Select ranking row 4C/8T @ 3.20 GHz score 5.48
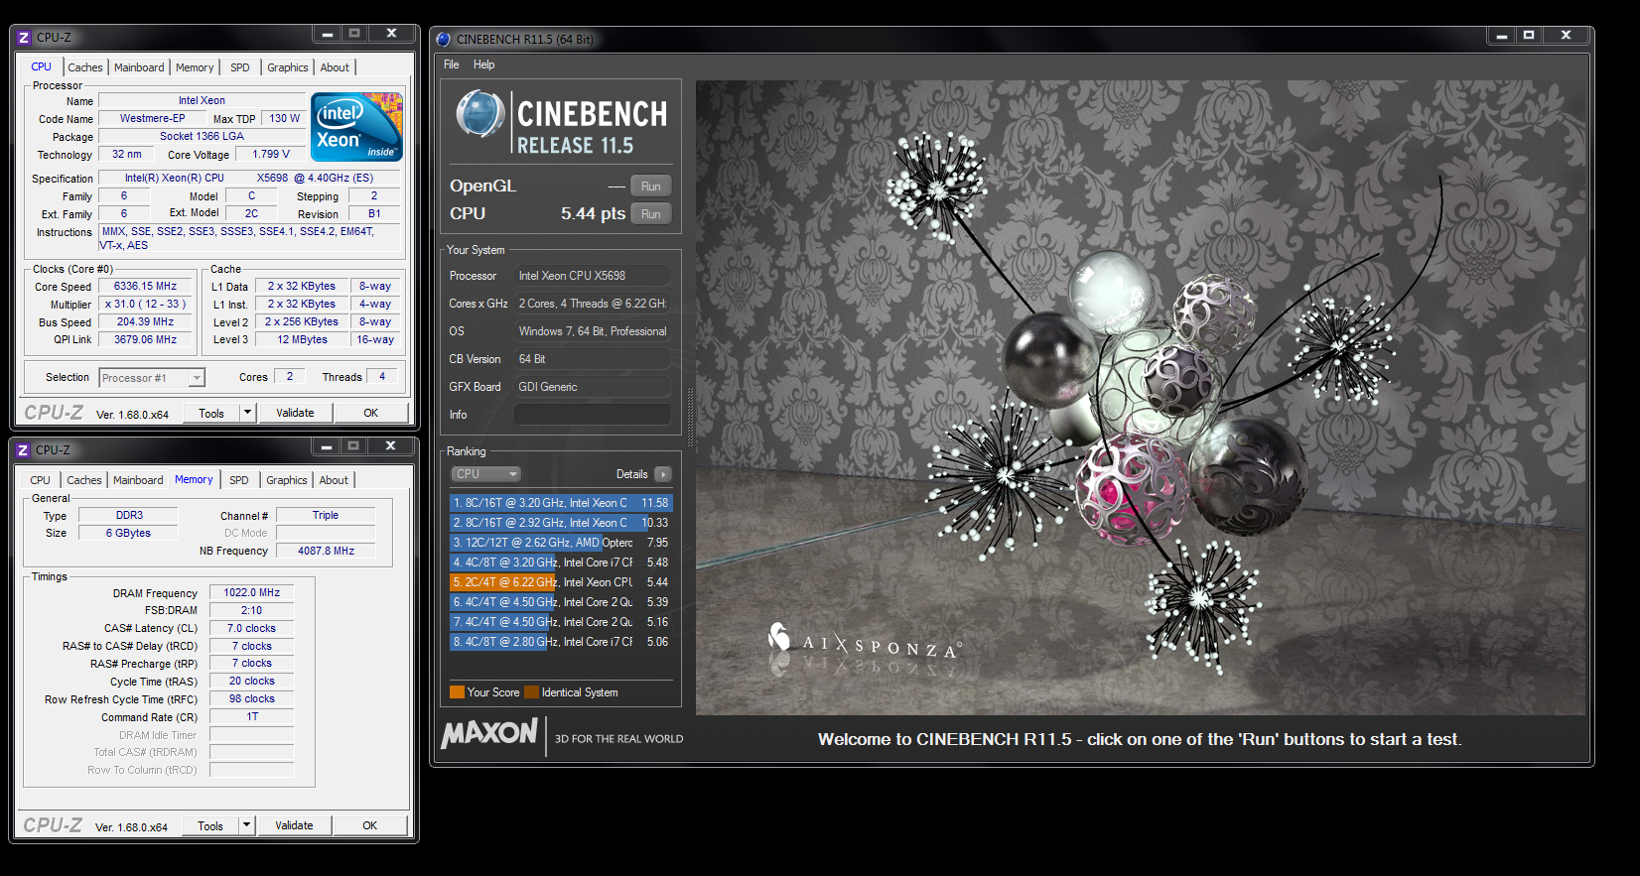The height and width of the screenshot is (876, 1640). pyautogui.click(x=561, y=563)
